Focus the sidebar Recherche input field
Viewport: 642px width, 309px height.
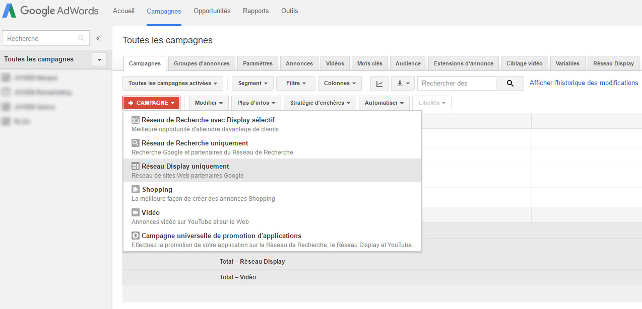coord(46,38)
